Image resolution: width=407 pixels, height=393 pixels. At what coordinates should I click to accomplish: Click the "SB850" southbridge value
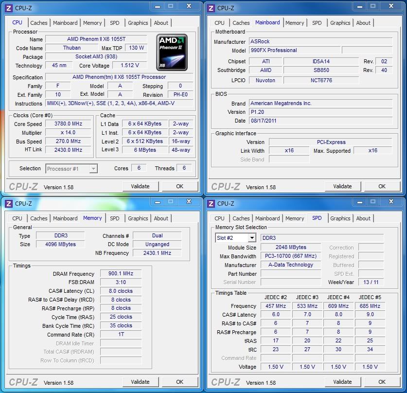[321, 70]
